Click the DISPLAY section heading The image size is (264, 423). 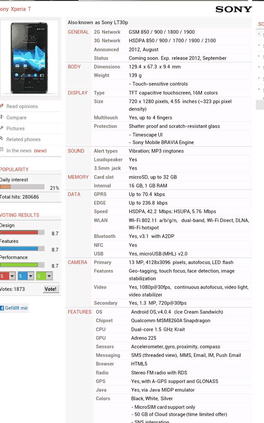(x=77, y=93)
